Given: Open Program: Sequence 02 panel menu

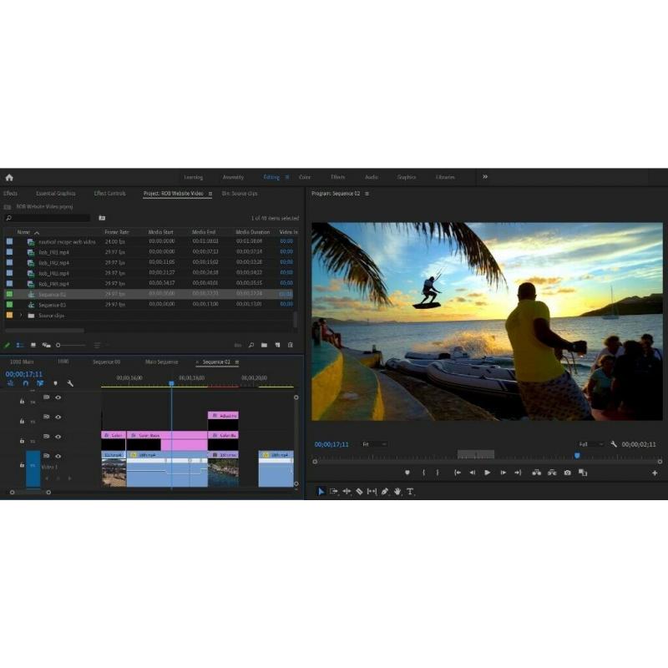Looking at the screenshot, I should pos(367,194).
